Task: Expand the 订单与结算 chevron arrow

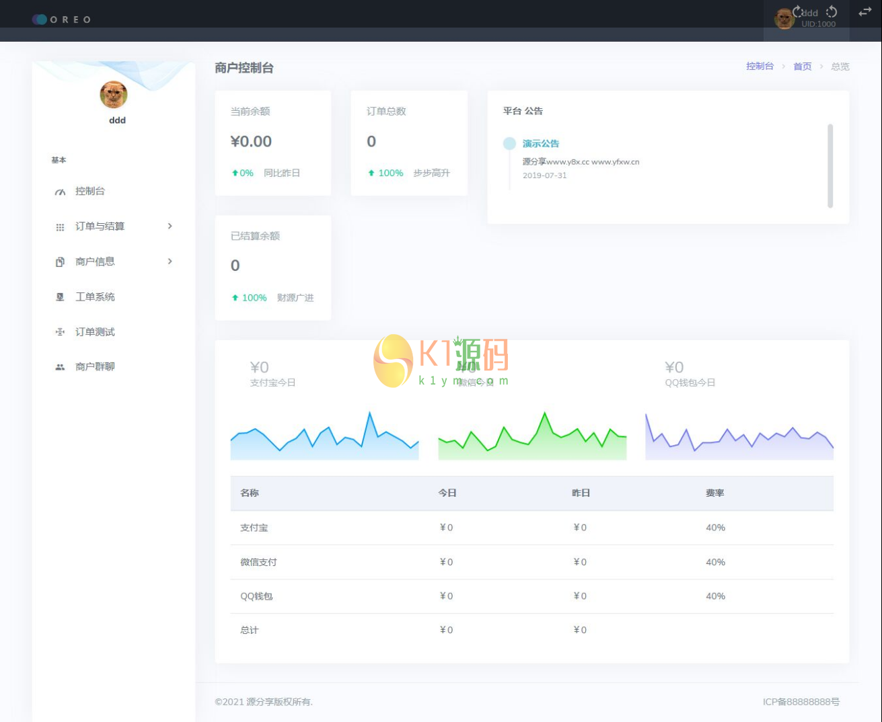Action: (x=170, y=226)
